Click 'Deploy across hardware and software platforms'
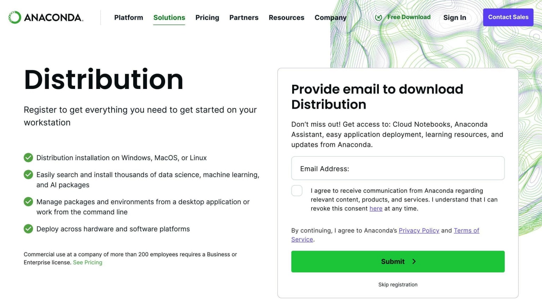This screenshot has width=542, height=305. pyautogui.click(x=113, y=229)
